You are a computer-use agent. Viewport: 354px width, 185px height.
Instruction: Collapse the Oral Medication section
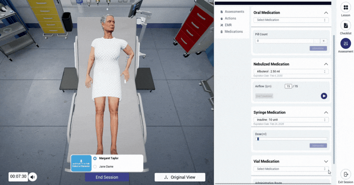326,13
